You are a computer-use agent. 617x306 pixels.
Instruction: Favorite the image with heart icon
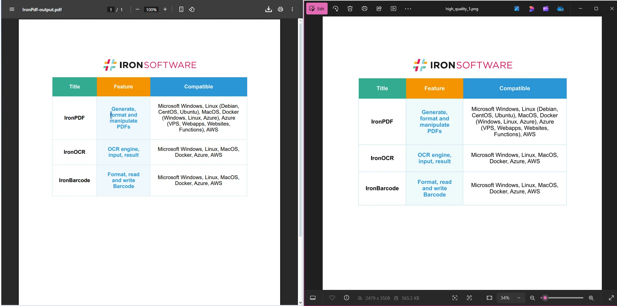click(x=332, y=298)
